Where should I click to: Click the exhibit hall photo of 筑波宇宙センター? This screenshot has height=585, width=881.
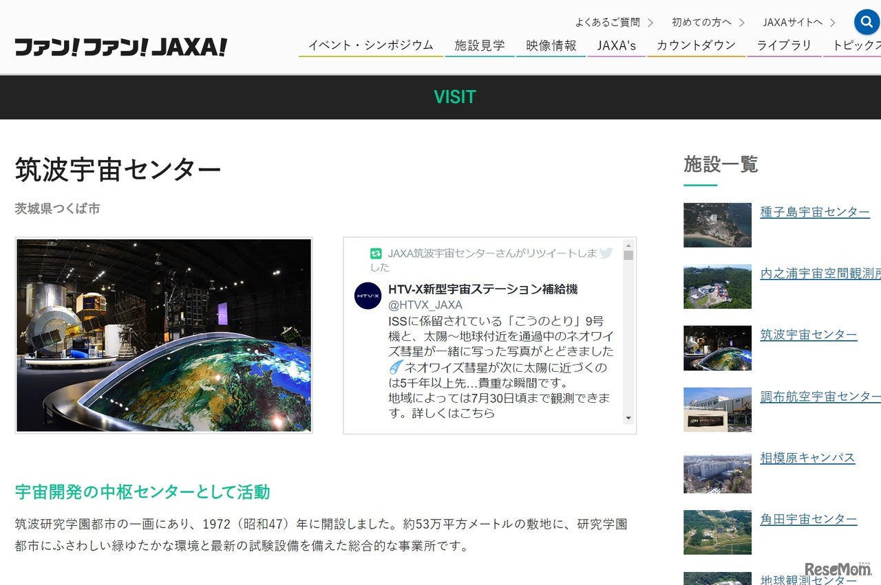(x=163, y=335)
